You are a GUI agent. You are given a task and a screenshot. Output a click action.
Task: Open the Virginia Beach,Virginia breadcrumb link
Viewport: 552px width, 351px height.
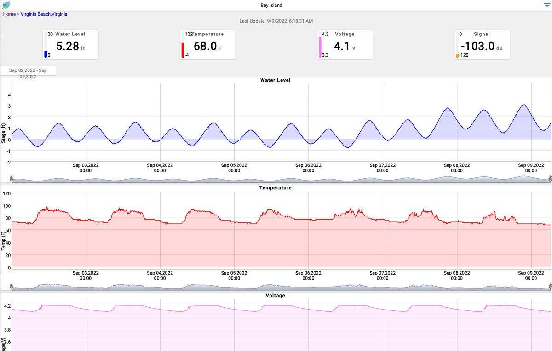point(44,14)
